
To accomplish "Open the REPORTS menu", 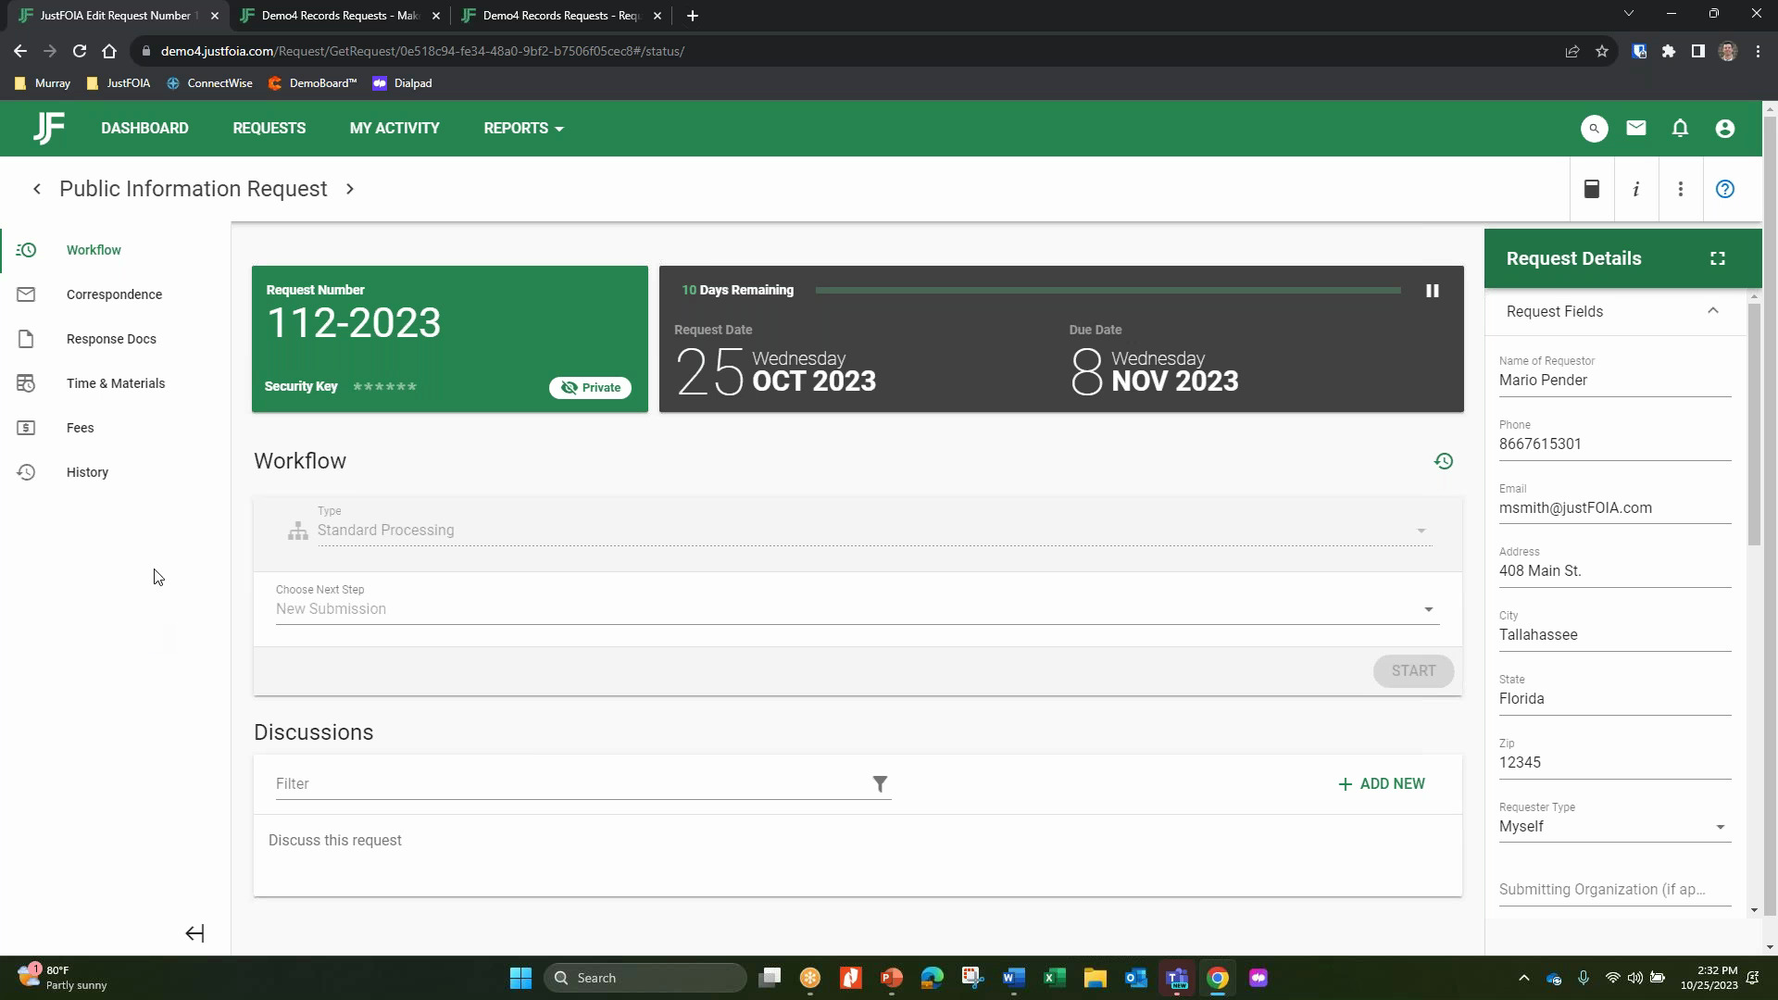I will click(x=523, y=129).
